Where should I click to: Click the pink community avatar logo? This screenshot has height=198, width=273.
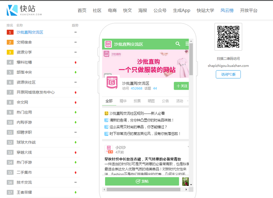point(112,83)
